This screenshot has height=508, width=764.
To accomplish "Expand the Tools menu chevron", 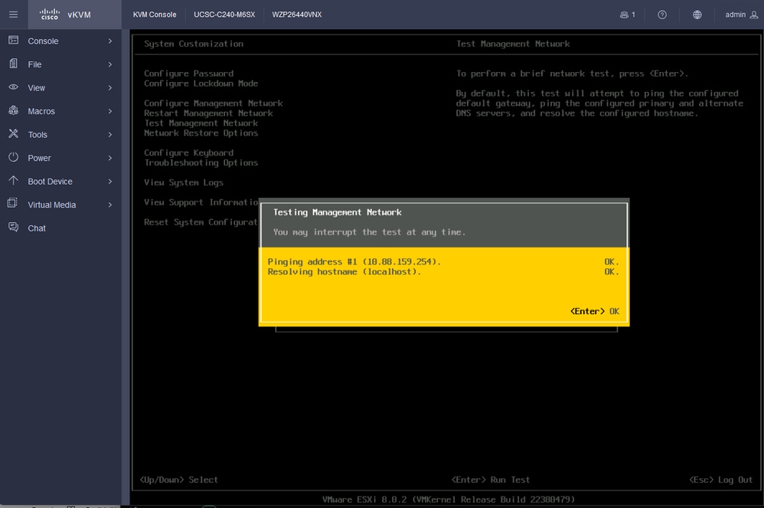I will (109, 135).
